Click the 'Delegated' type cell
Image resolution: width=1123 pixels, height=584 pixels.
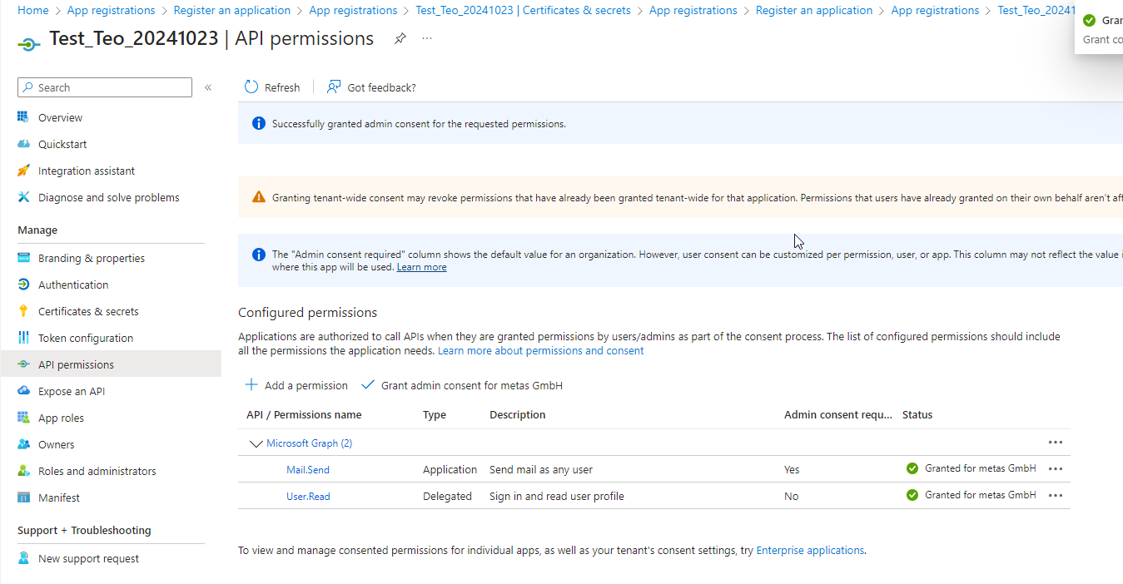(447, 497)
